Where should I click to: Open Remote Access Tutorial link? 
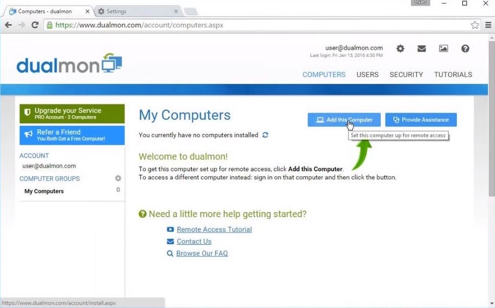coord(214,229)
